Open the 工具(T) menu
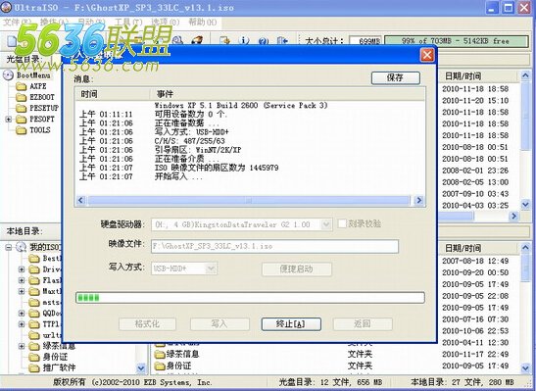The width and height of the screenshot is (536, 391). pos(128,23)
